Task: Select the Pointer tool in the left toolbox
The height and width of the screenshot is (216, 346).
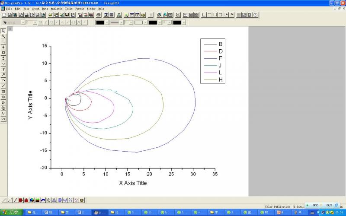Action: 3,31
